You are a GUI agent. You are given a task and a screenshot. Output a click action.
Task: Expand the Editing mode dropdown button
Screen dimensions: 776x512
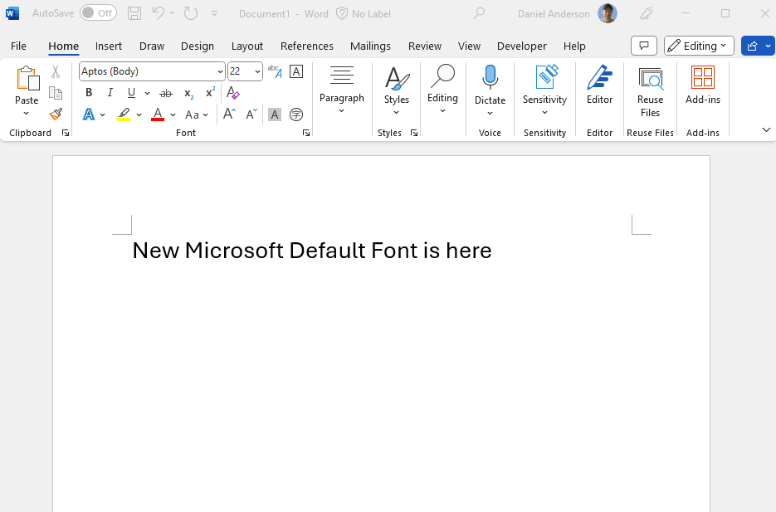point(699,46)
